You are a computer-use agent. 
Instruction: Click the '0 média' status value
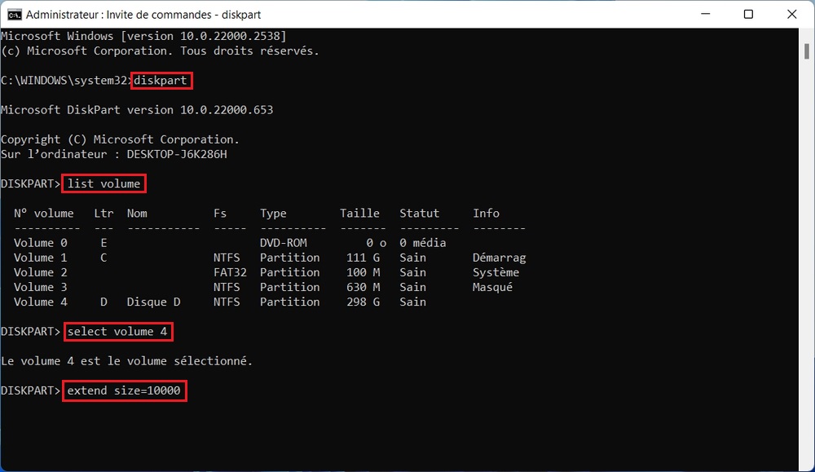422,243
